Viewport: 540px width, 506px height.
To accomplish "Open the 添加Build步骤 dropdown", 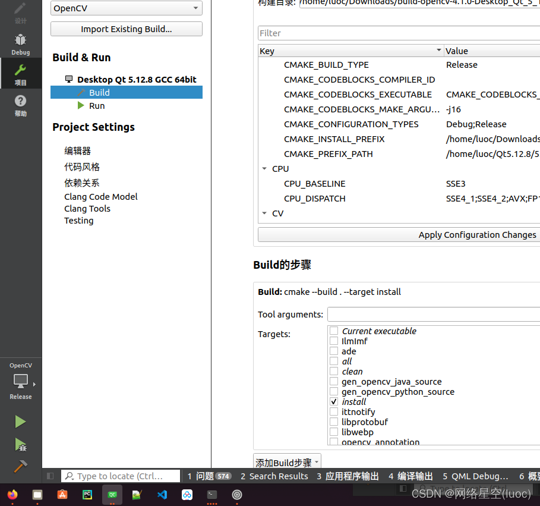I will pyautogui.click(x=287, y=462).
